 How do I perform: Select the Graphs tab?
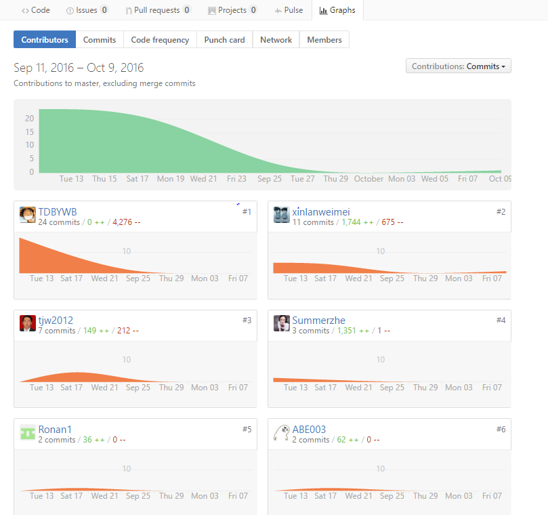pos(337,10)
